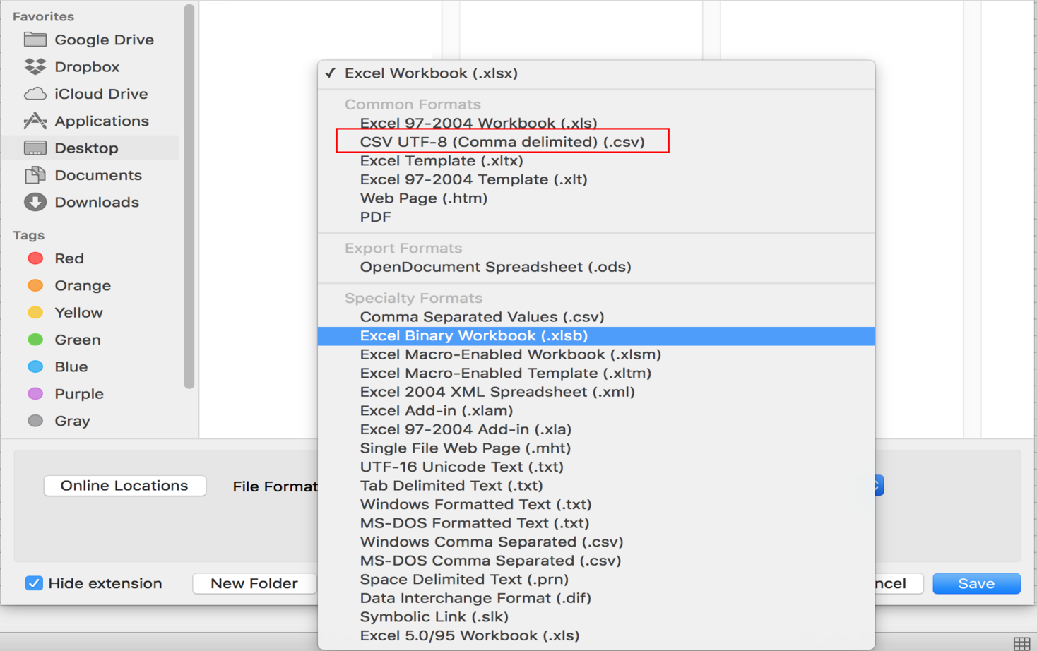Pick Excel Binary Workbook (.xlsb) format
The height and width of the screenshot is (651, 1037).
473,336
